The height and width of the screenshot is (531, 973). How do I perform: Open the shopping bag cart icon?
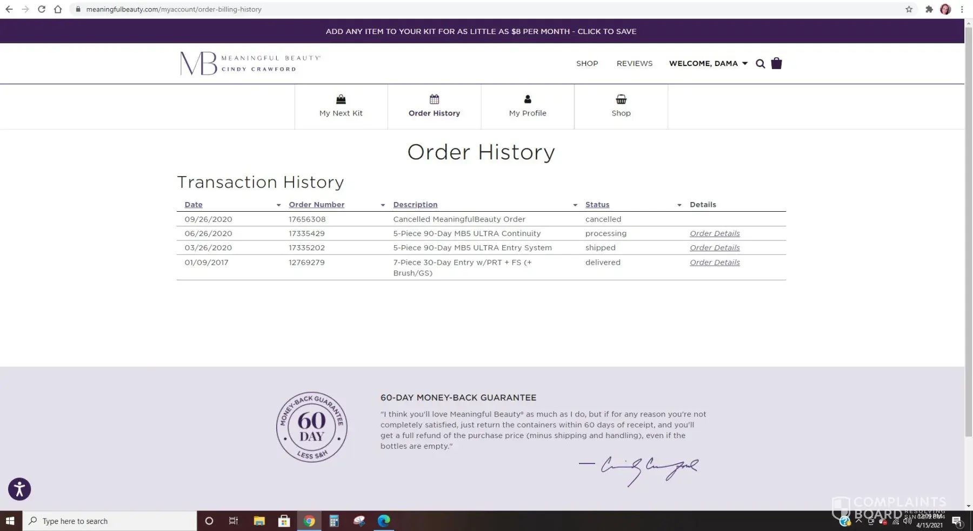tap(776, 63)
